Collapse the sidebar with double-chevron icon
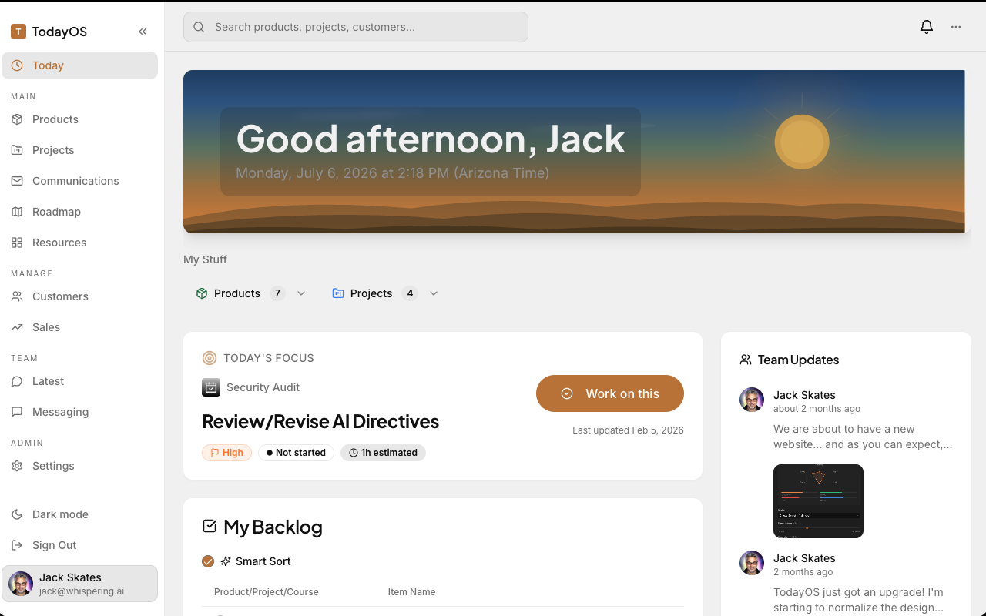 pyautogui.click(x=143, y=32)
